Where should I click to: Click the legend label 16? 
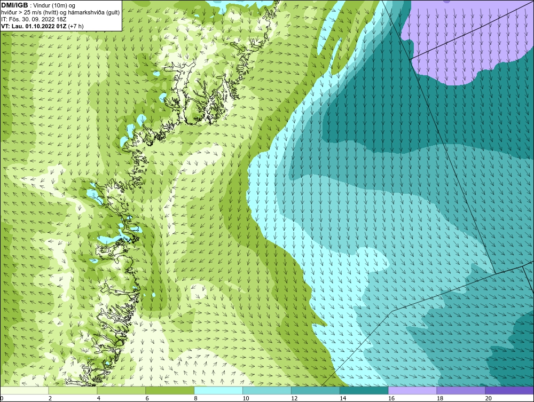tap(391, 398)
